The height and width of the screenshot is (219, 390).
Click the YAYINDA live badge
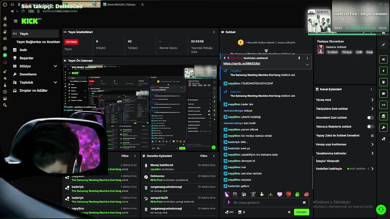pyautogui.click(x=71, y=42)
